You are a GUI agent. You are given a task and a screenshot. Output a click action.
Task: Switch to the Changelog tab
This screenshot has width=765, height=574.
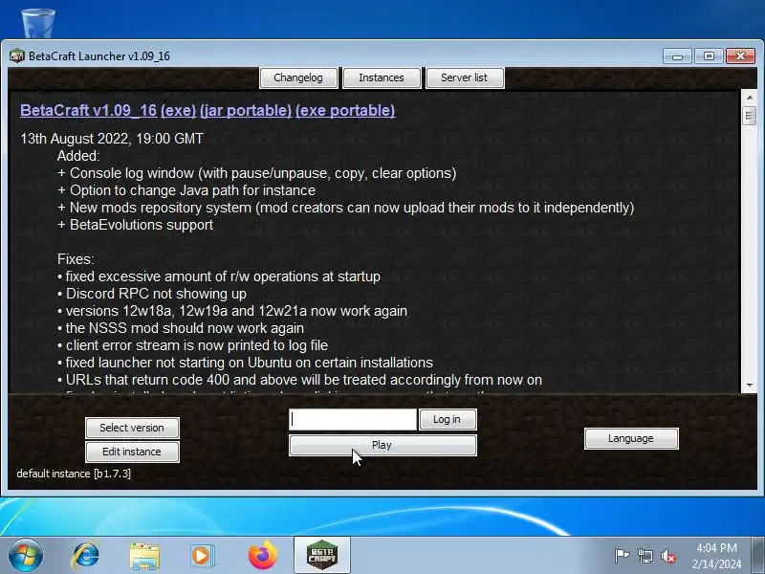click(x=298, y=78)
